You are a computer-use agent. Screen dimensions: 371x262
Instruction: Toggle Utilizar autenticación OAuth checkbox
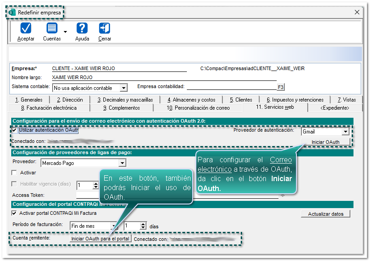pyautogui.click(x=14, y=130)
